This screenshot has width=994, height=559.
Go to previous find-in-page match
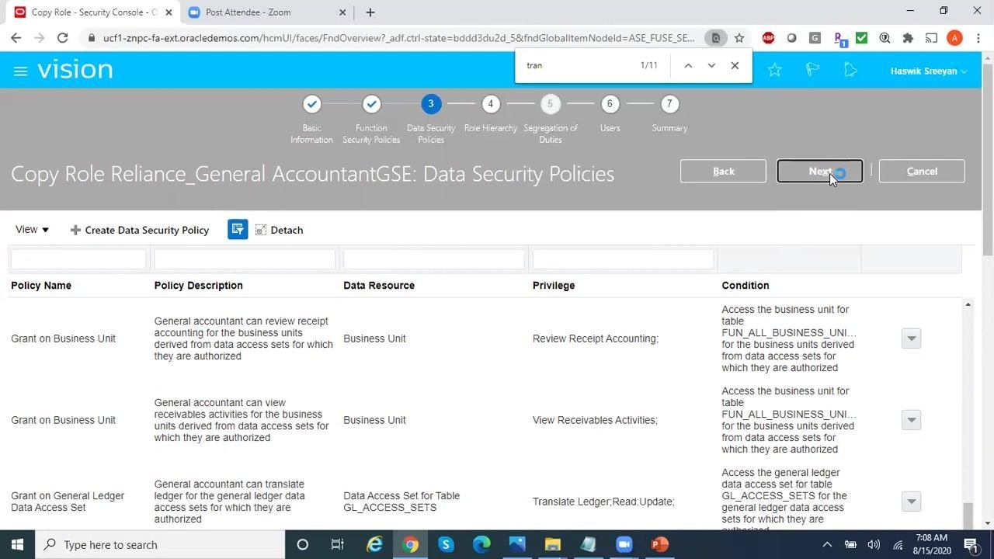688,65
